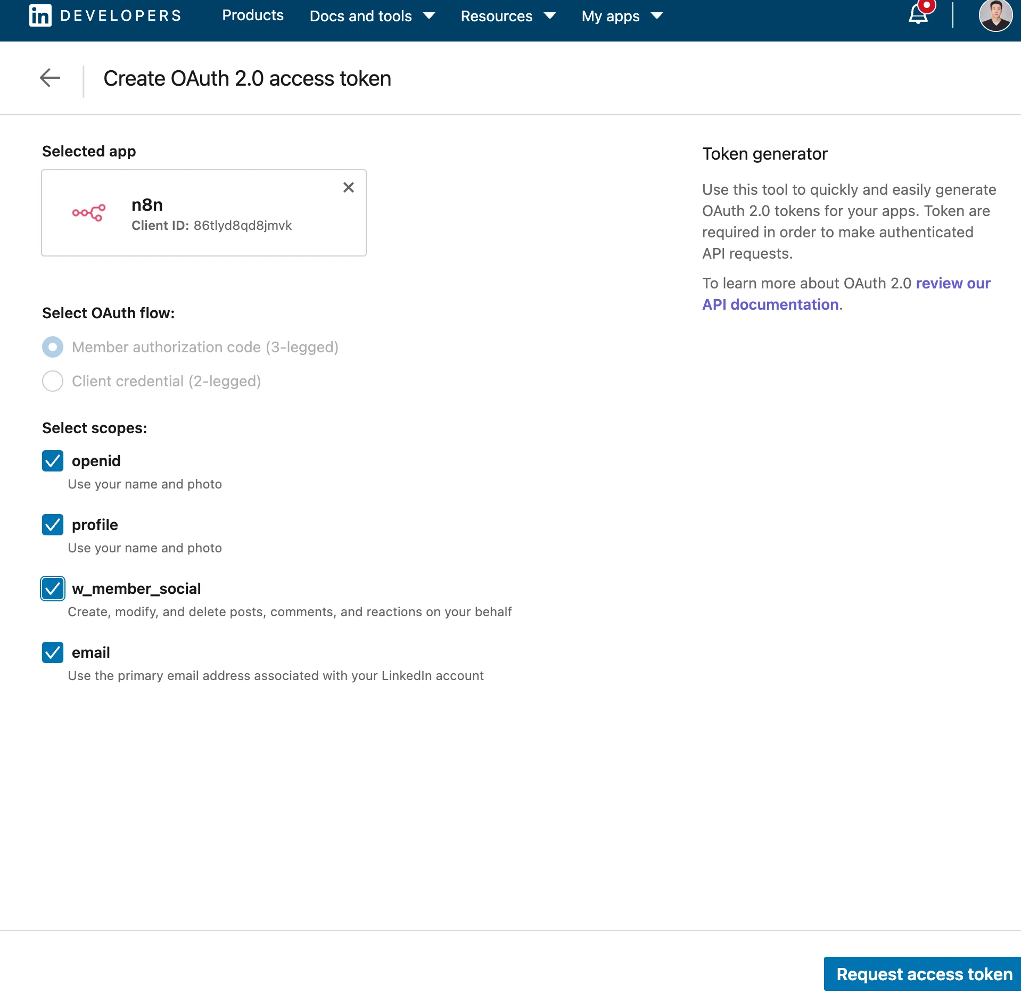Open the review our API documentation link
The height and width of the screenshot is (993, 1021).
pyautogui.click(x=846, y=294)
